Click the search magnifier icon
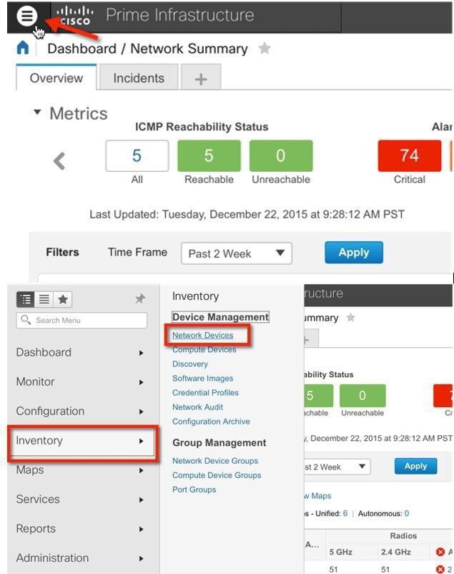 (26, 320)
